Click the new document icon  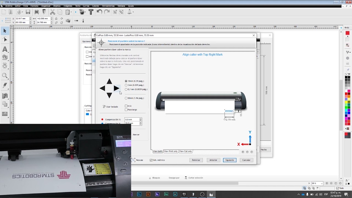pos(4,12)
